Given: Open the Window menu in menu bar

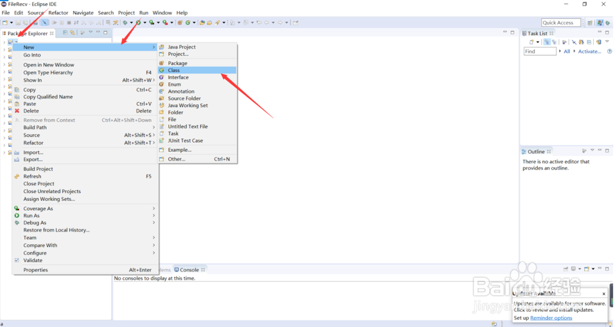Looking at the screenshot, I should [x=162, y=12].
